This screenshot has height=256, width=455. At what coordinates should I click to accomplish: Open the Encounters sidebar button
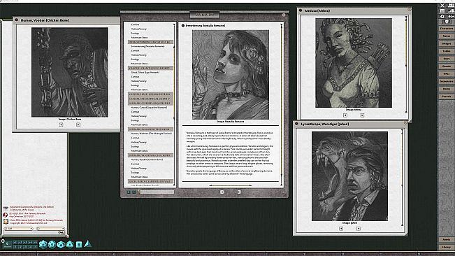point(447,81)
